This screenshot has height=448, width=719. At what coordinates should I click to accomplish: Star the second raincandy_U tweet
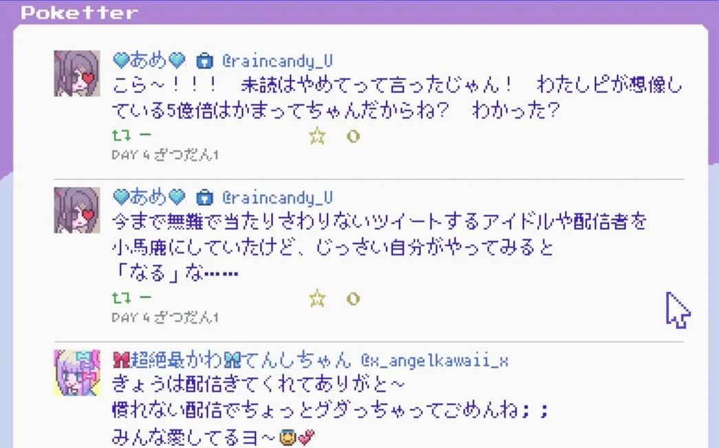pos(317,299)
